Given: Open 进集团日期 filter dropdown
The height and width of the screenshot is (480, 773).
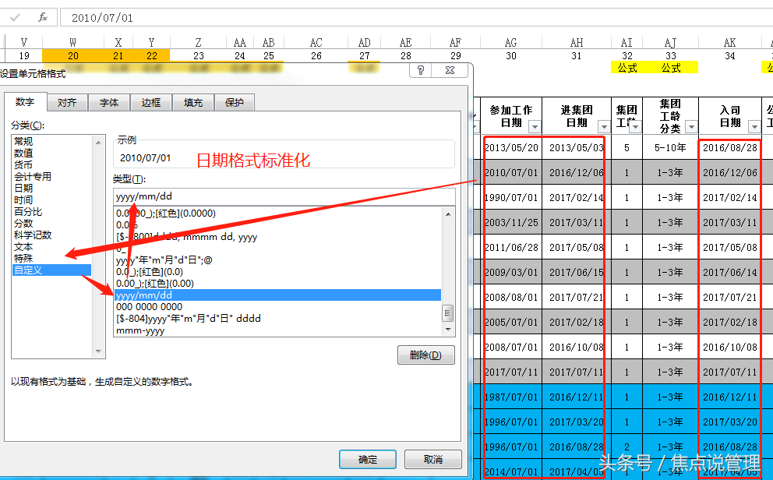Looking at the screenshot, I should click(x=604, y=127).
